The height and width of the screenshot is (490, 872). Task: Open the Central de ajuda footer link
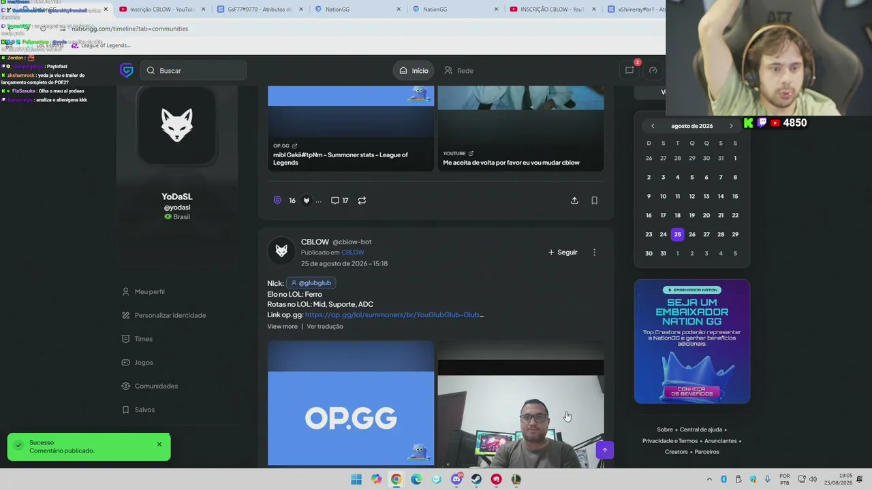tap(701, 429)
